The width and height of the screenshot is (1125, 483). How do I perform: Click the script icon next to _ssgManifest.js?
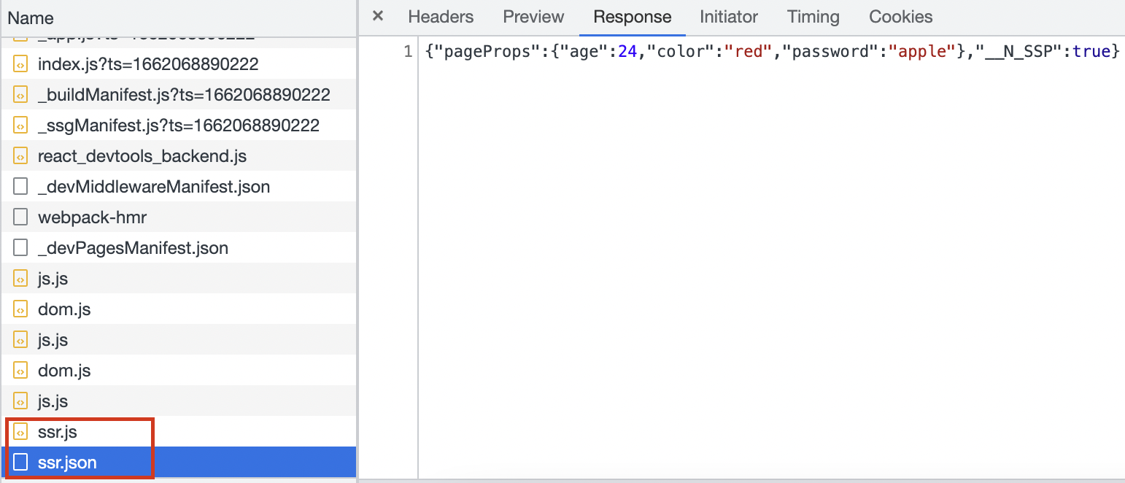(20, 125)
